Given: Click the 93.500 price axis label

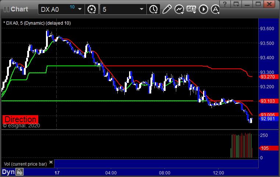Looking at the screenshot, I should pyautogui.click(x=267, y=43).
